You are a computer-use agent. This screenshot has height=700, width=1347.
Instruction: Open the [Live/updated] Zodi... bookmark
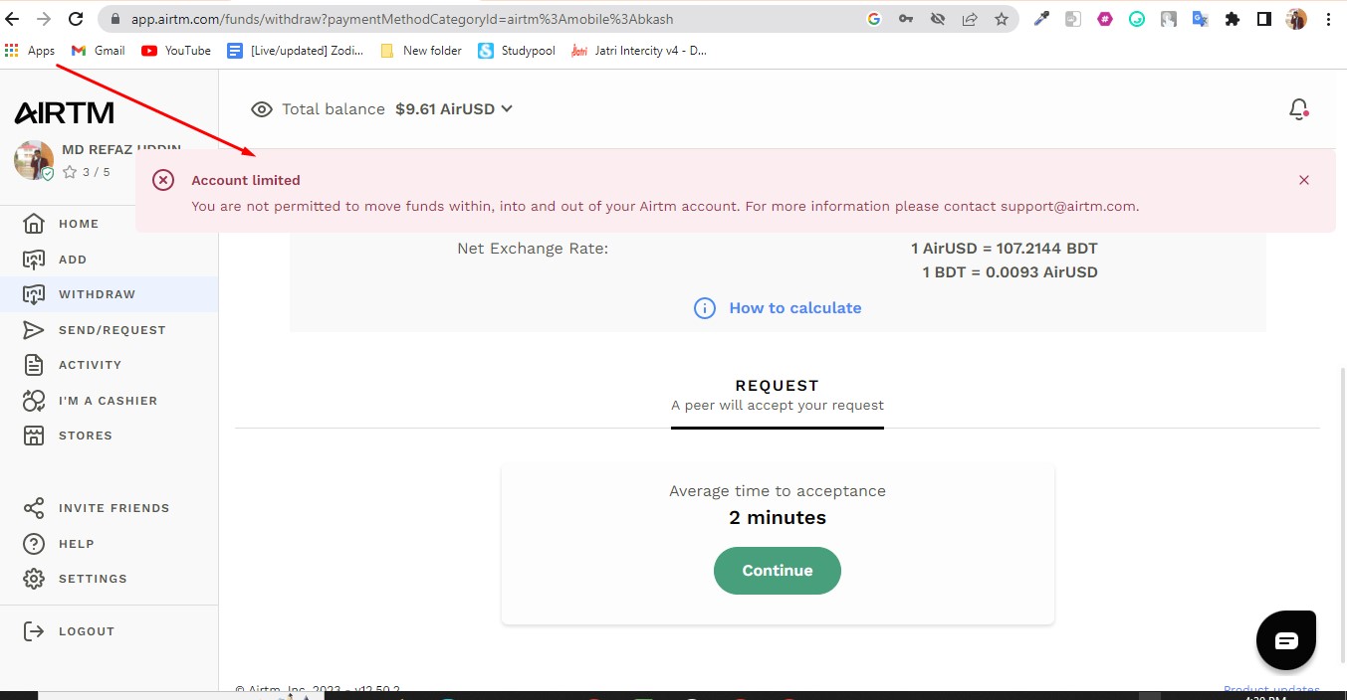(x=296, y=51)
